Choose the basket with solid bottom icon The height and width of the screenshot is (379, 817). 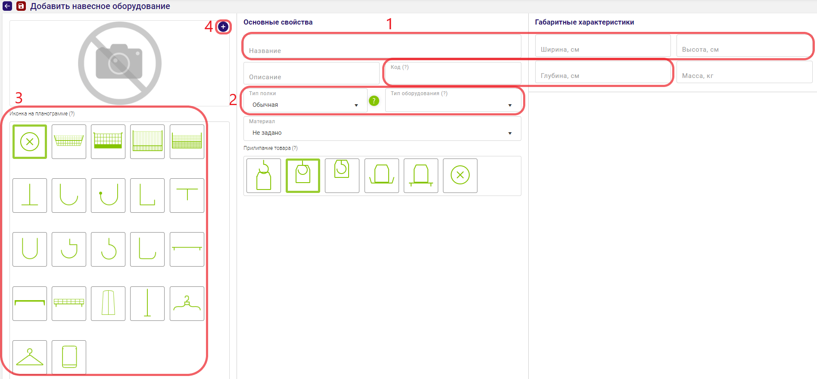pyautogui.click(x=108, y=142)
